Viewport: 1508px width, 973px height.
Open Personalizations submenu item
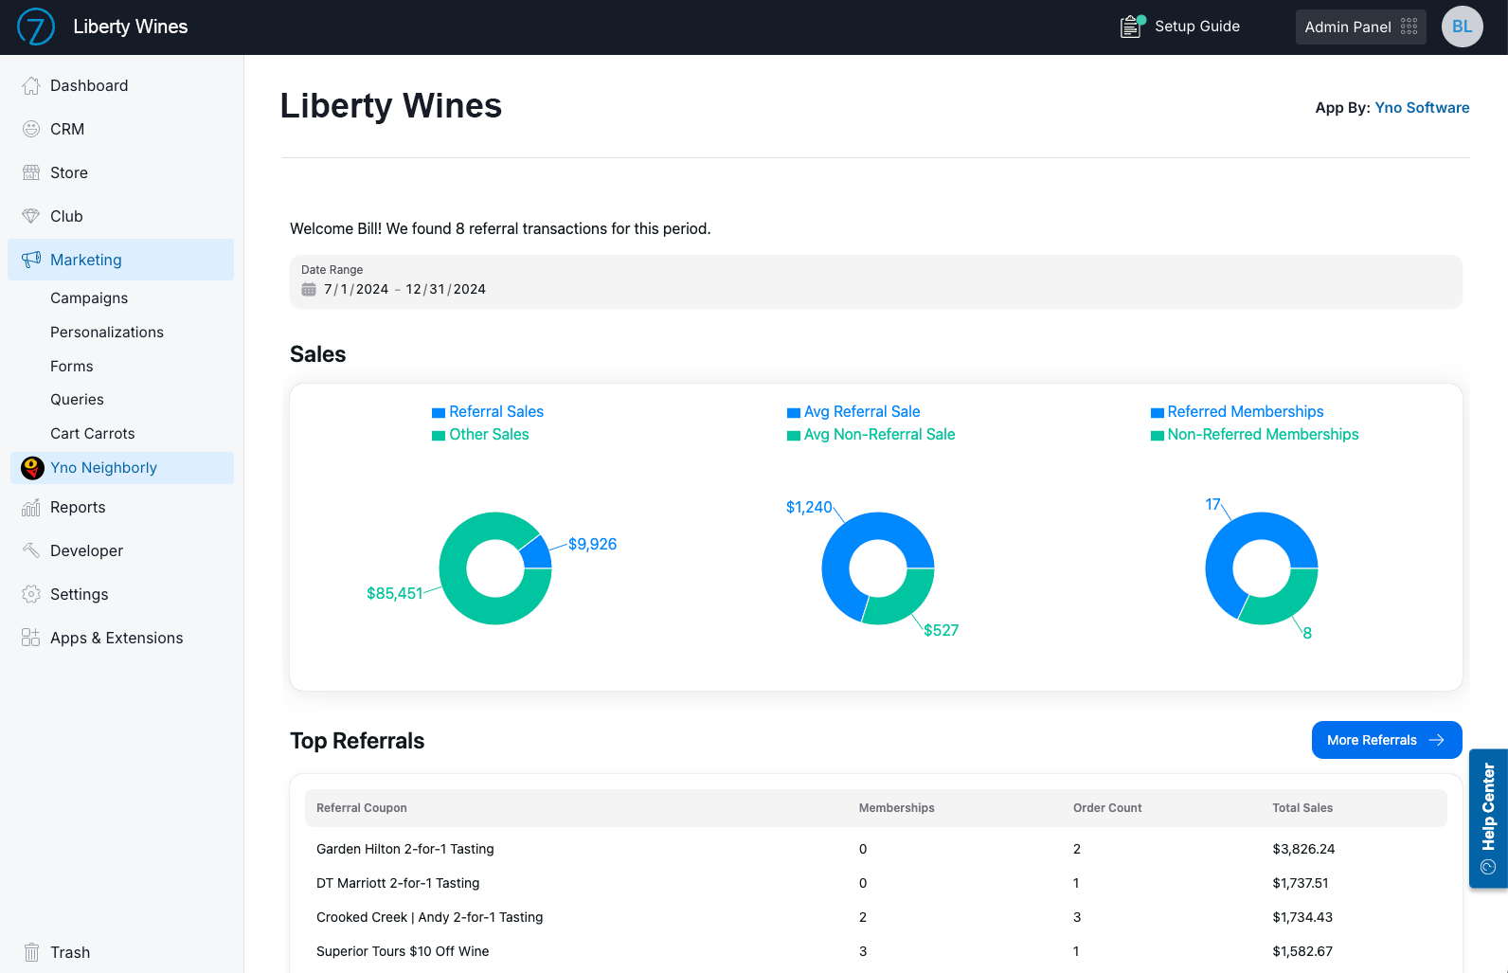tap(107, 332)
